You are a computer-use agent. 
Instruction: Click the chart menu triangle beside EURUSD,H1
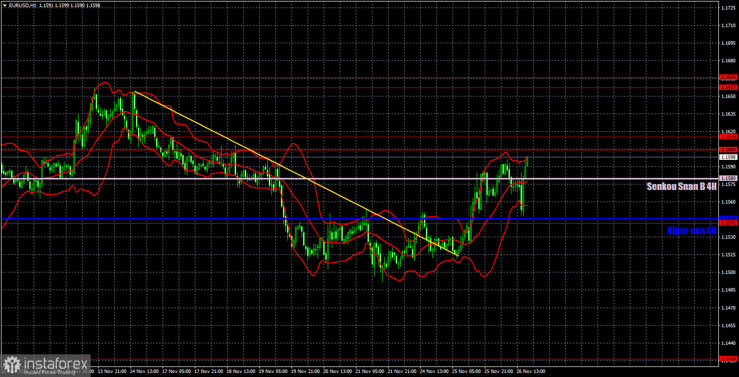[5, 5]
